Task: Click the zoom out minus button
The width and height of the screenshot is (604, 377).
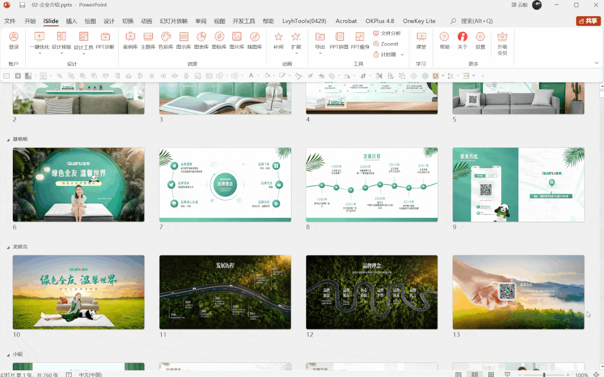Action: [521, 374]
